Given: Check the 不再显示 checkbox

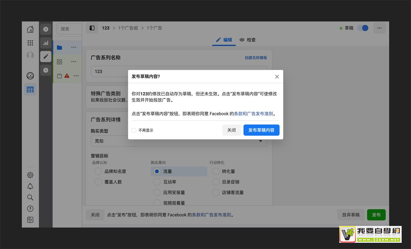Looking at the screenshot, I should 134,130.
